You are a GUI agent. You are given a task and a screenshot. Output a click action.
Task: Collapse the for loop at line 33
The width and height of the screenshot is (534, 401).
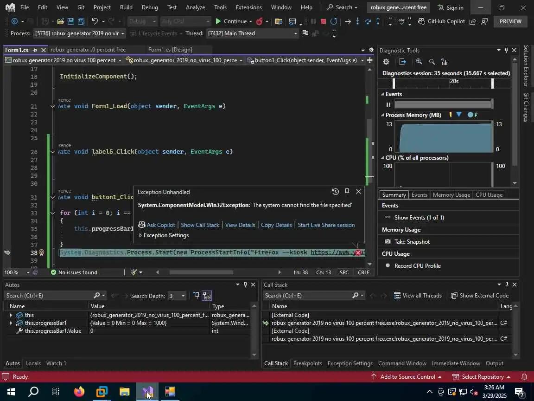[x=52, y=213]
